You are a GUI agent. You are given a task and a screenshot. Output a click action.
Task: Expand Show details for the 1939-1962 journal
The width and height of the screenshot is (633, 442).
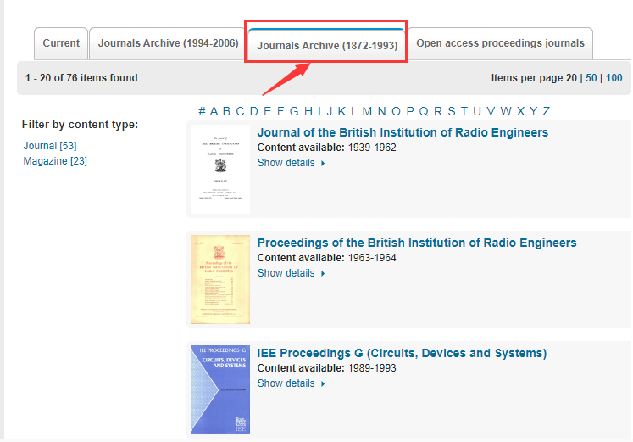tap(291, 163)
